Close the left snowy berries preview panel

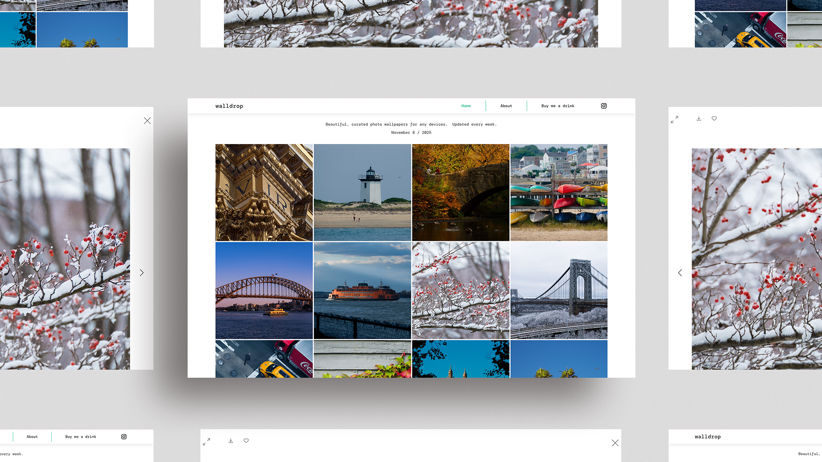[147, 121]
